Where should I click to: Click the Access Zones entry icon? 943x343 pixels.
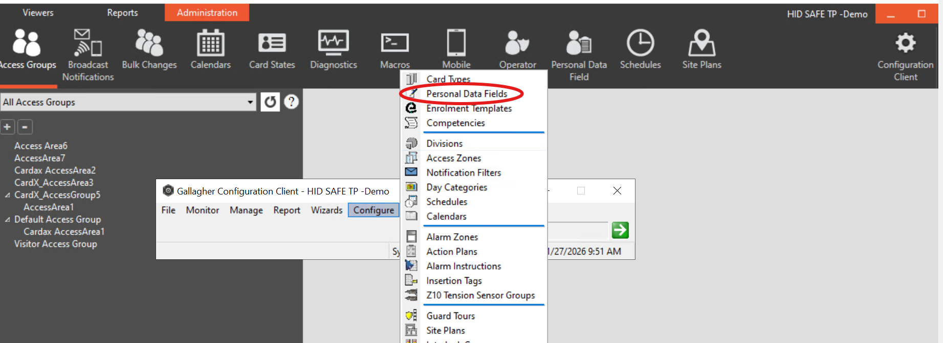411,158
